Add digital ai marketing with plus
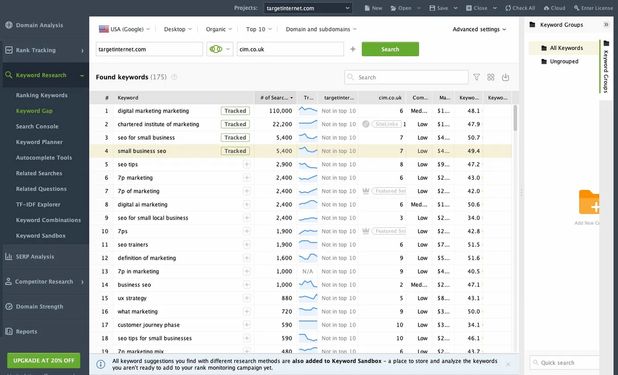 247,205
